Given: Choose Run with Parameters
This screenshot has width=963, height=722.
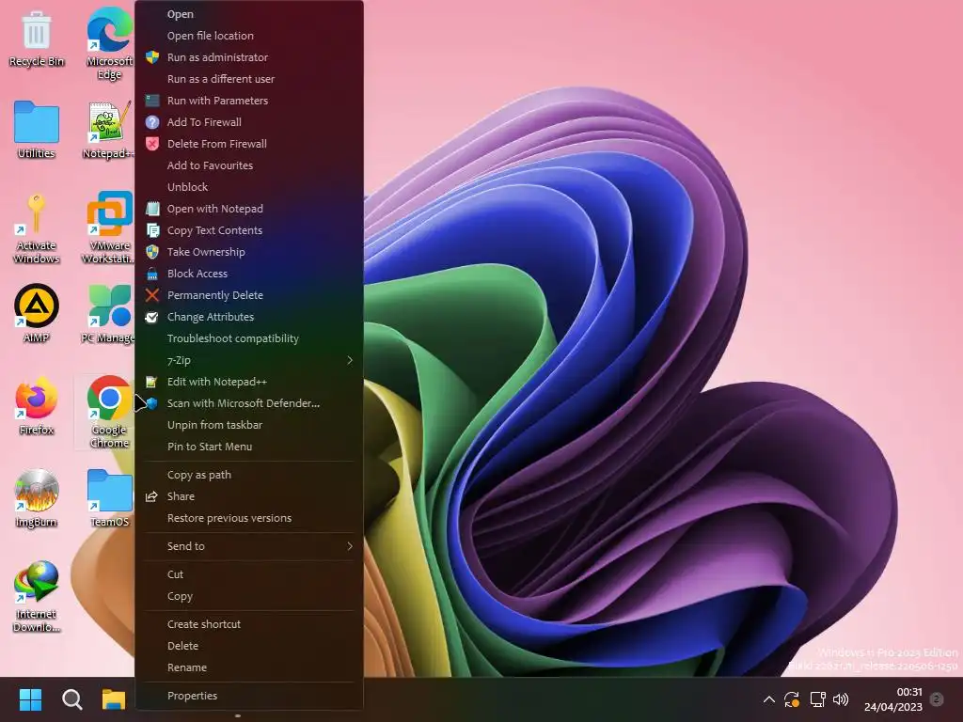Looking at the screenshot, I should coord(248,100).
